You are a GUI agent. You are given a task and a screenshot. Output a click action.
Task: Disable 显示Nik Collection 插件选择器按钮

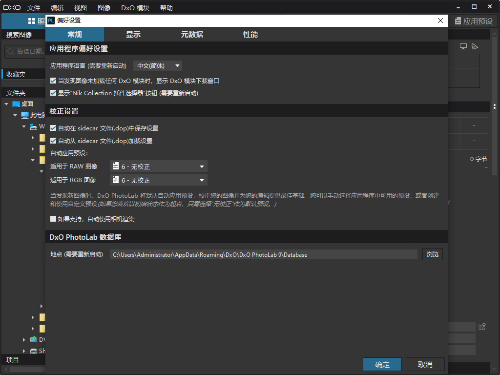(x=53, y=93)
